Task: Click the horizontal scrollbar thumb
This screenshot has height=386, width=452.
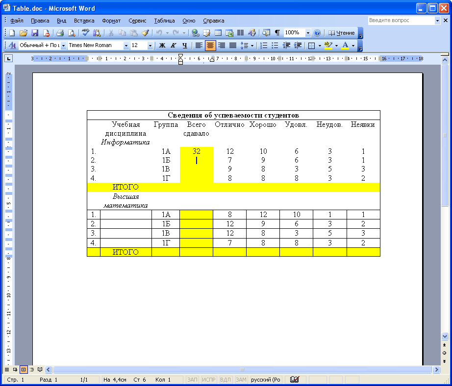Action: 242,369
